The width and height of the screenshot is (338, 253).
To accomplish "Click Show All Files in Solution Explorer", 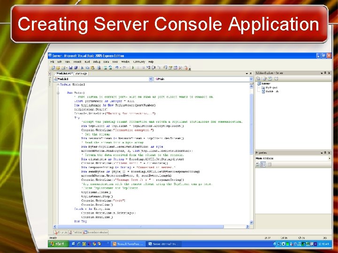I will pyautogui.click(x=265, y=79).
